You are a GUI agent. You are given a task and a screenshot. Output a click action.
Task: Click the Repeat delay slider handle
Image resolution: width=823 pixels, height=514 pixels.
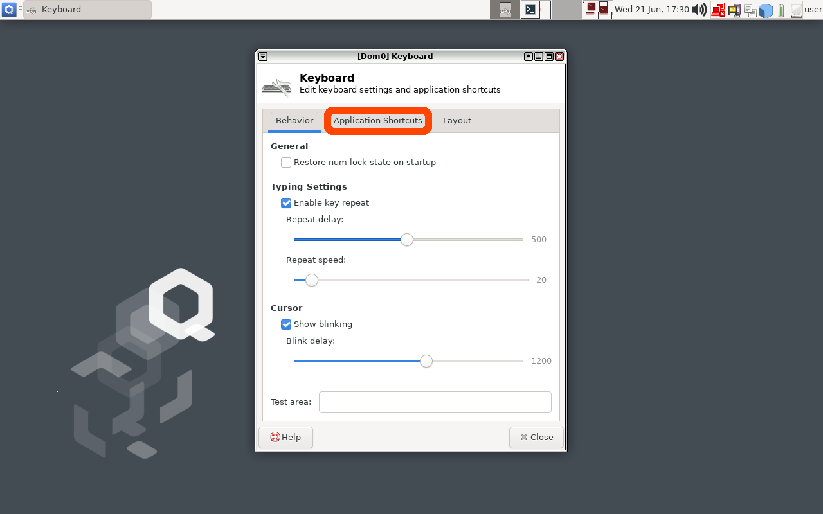click(x=407, y=240)
